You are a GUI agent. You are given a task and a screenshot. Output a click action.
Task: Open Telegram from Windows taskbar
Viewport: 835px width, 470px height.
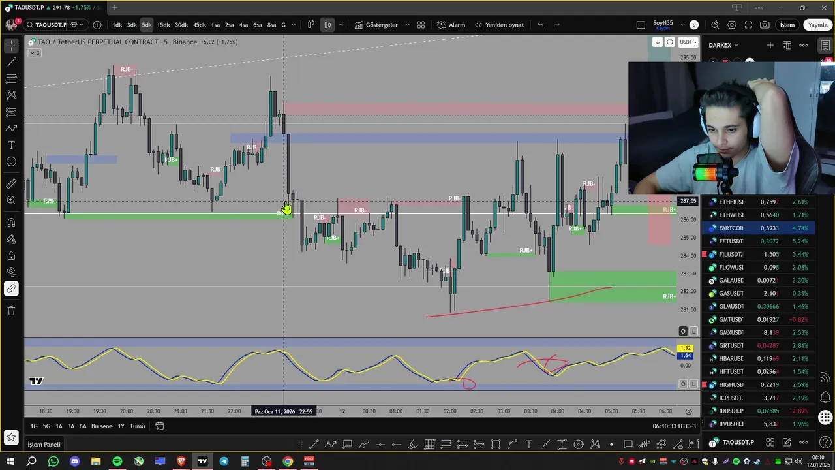224,462
